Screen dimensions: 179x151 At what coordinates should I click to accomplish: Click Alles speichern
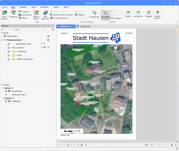tap(45, 15)
